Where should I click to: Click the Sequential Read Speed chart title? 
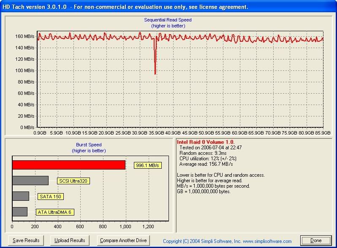(x=168, y=20)
